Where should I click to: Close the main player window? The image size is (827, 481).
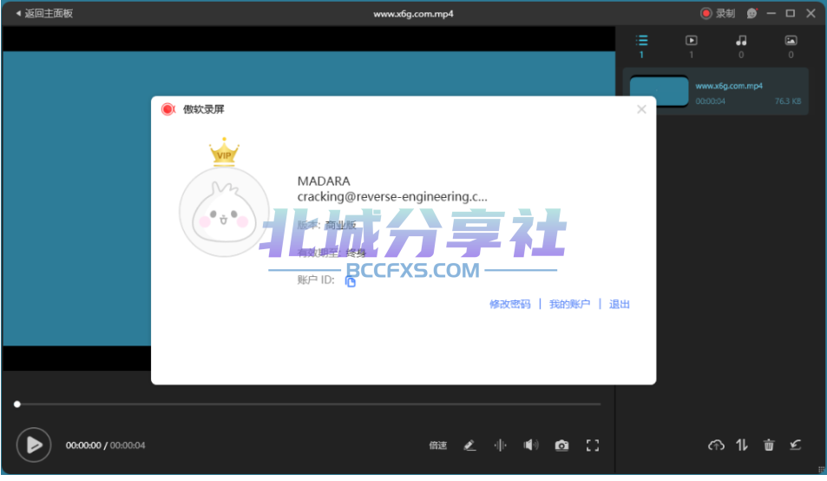click(x=811, y=13)
